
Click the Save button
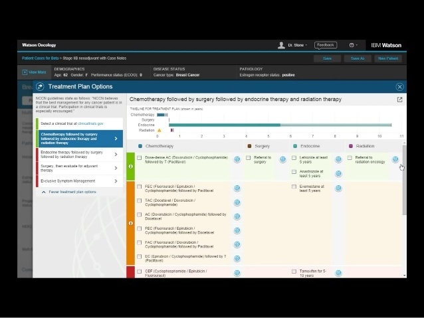click(x=327, y=58)
